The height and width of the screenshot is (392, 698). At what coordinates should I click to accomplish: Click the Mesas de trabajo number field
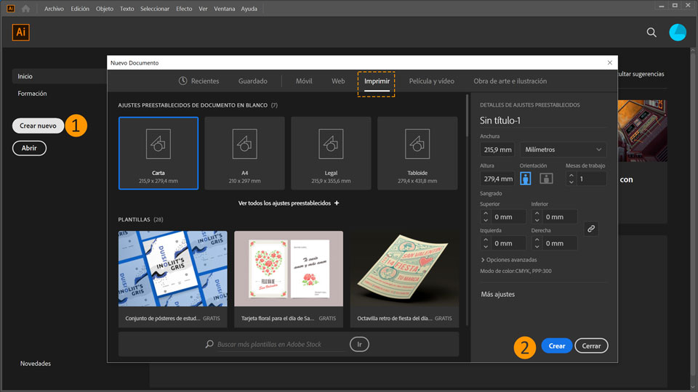(x=591, y=179)
